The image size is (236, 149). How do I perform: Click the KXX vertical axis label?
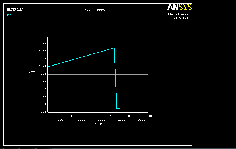[x=32, y=72]
